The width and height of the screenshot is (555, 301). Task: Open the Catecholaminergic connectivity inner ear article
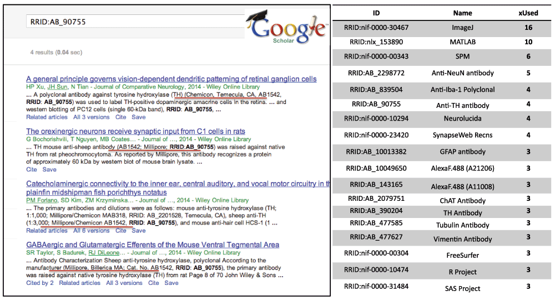(x=178, y=183)
